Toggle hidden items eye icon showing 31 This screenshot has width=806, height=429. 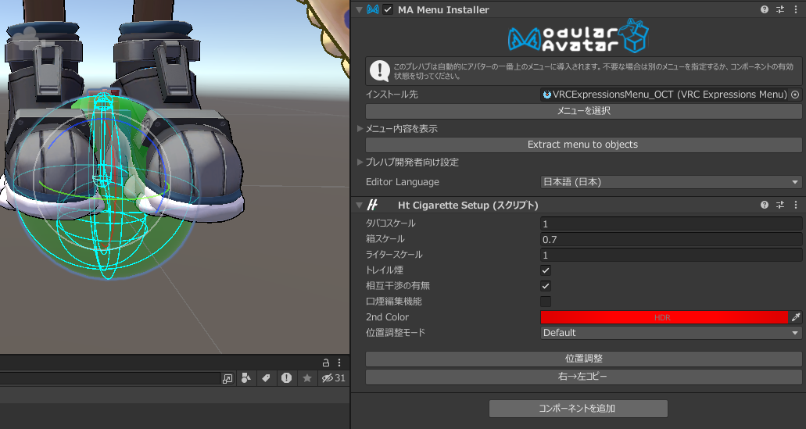point(334,378)
